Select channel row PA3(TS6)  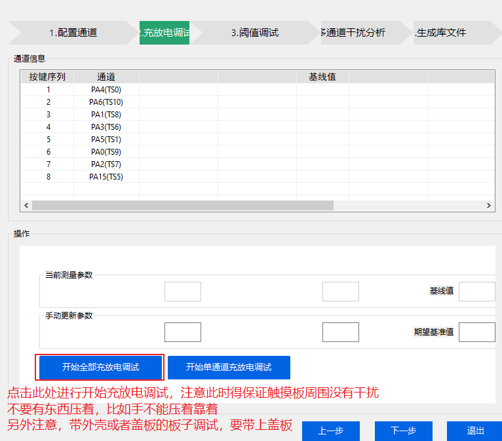tap(258, 127)
